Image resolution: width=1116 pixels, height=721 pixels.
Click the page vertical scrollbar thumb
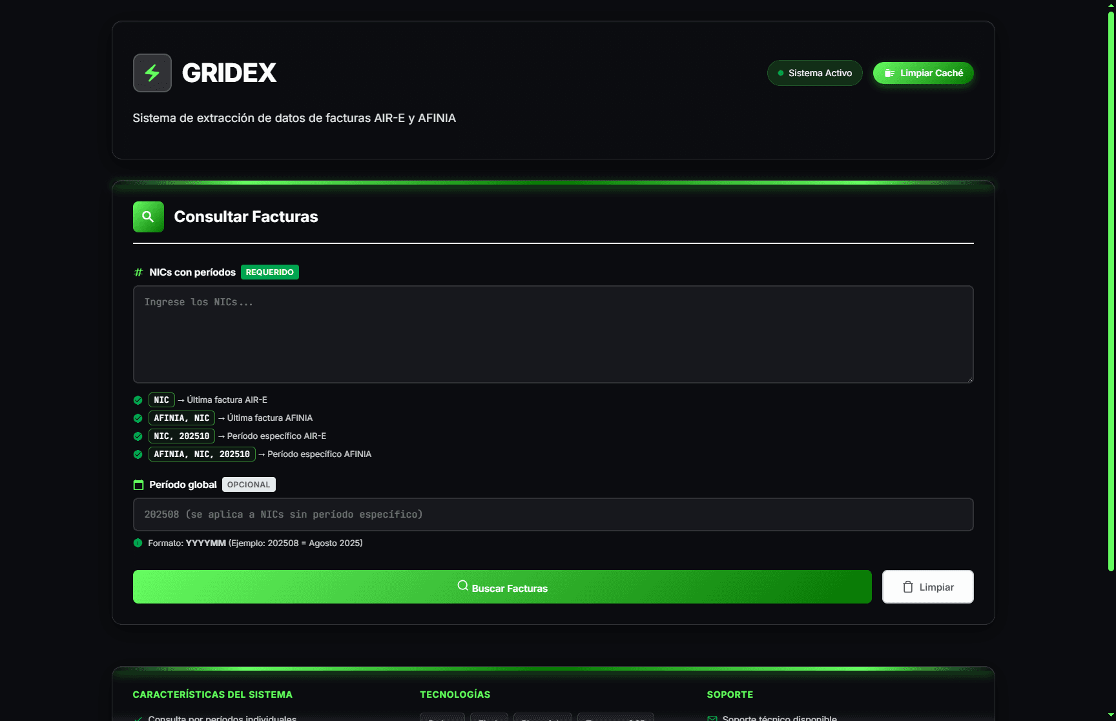point(1111,290)
